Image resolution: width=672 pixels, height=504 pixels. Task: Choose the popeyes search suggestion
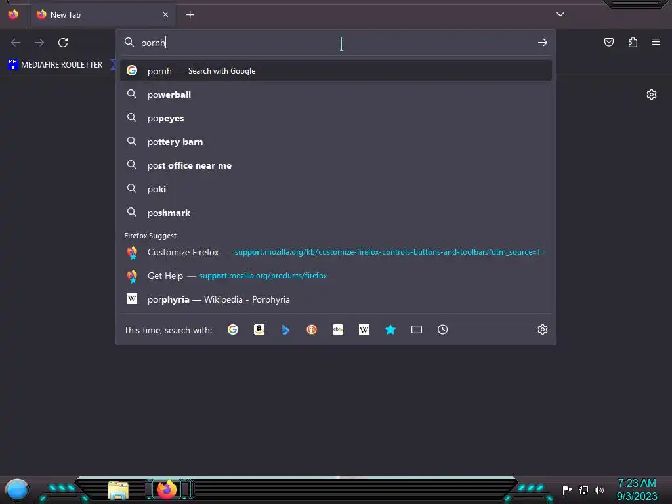point(336,118)
